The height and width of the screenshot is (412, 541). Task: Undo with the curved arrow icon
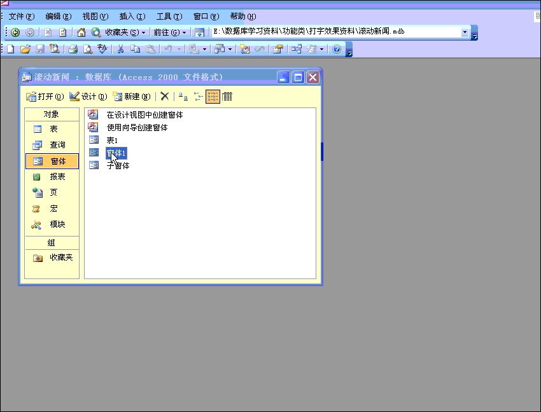[169, 50]
